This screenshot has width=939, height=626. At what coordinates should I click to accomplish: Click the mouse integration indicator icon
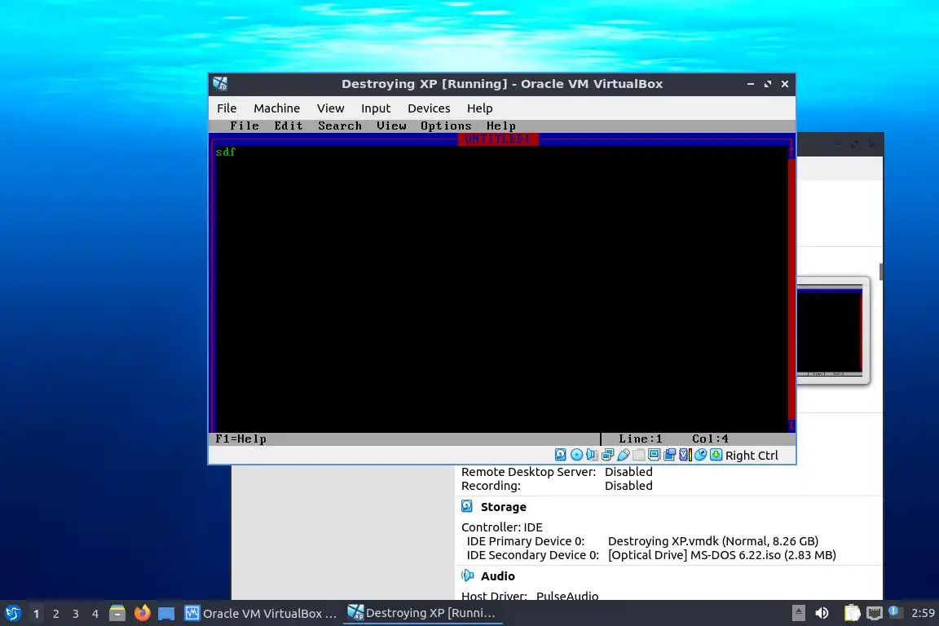tap(700, 456)
